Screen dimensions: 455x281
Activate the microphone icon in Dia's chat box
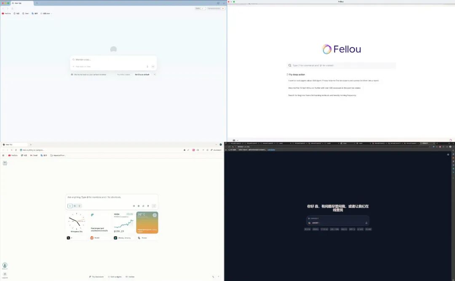147,67
